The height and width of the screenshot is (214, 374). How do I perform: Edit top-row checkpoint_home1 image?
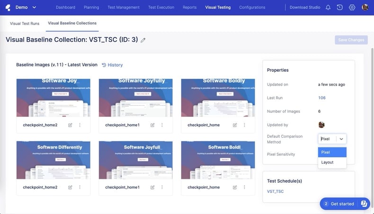[x=152, y=125]
